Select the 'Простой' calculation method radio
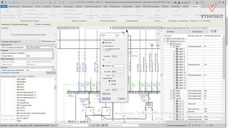The image size is (228, 128). pos(103,43)
